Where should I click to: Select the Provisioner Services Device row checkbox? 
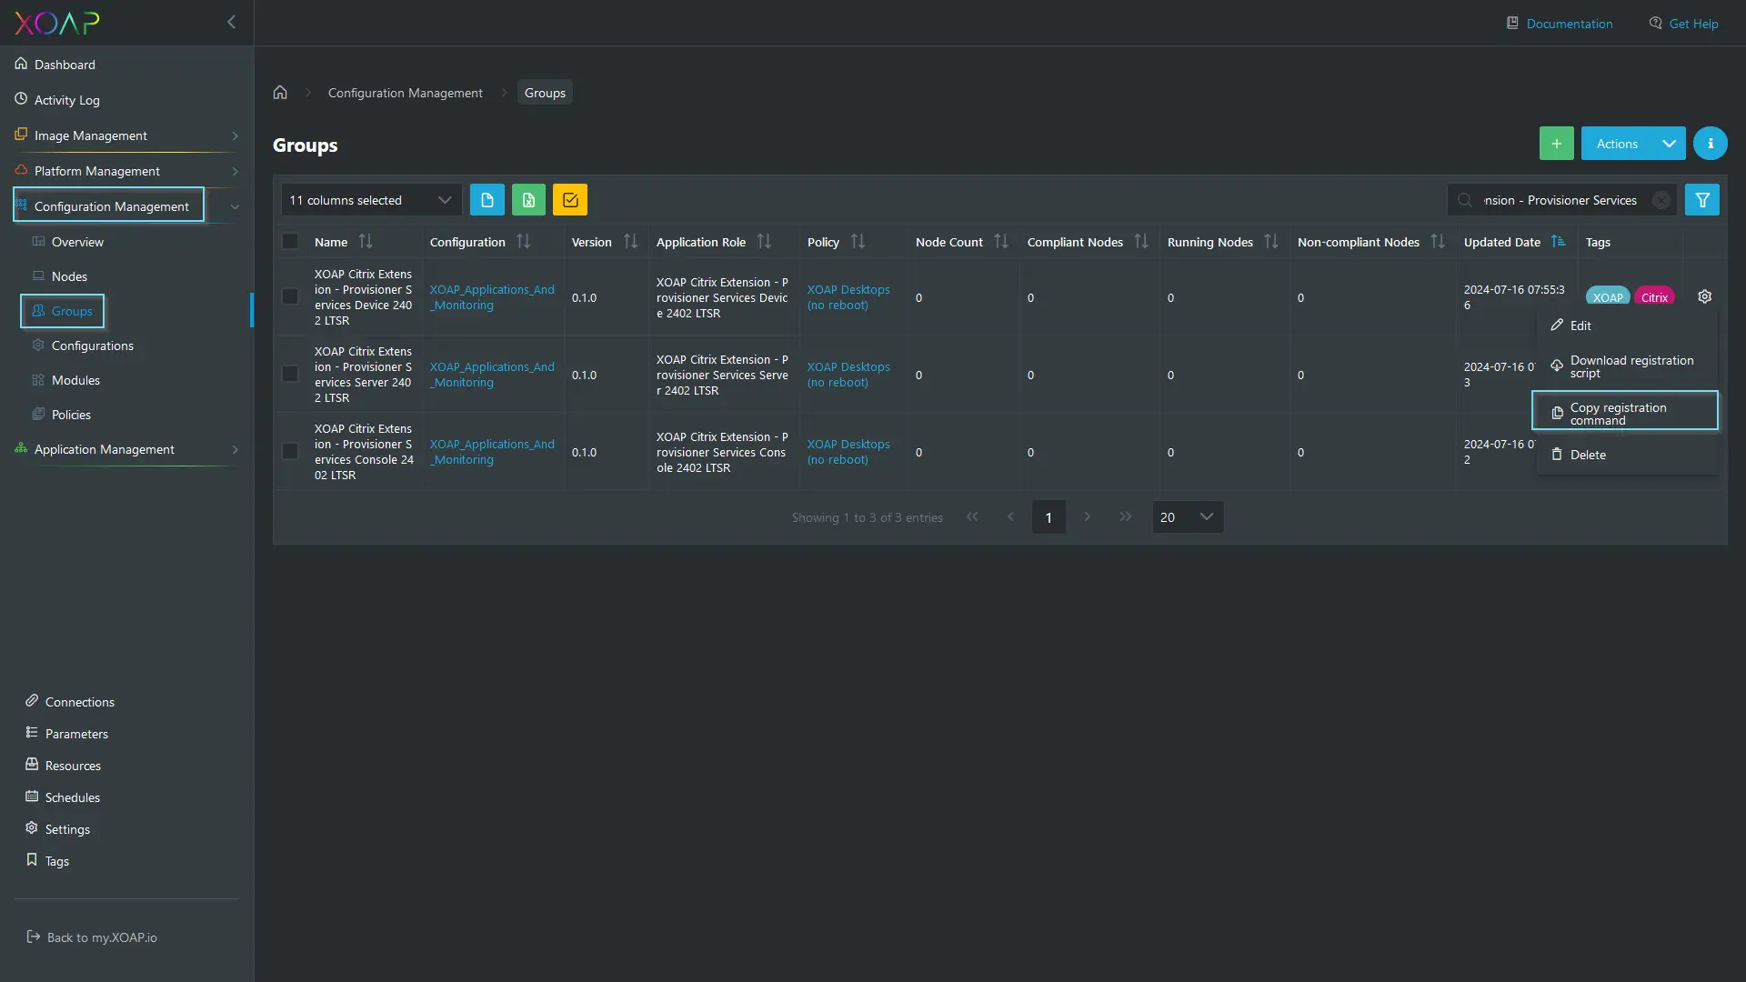point(290,296)
